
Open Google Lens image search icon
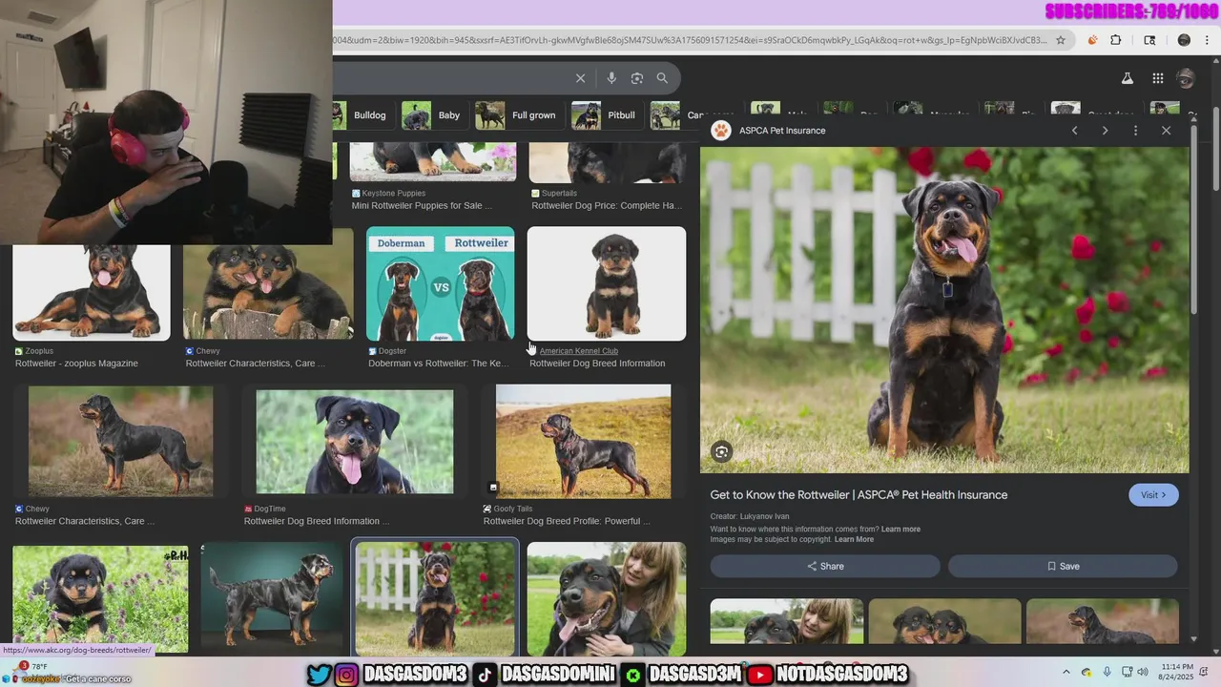tap(637, 78)
